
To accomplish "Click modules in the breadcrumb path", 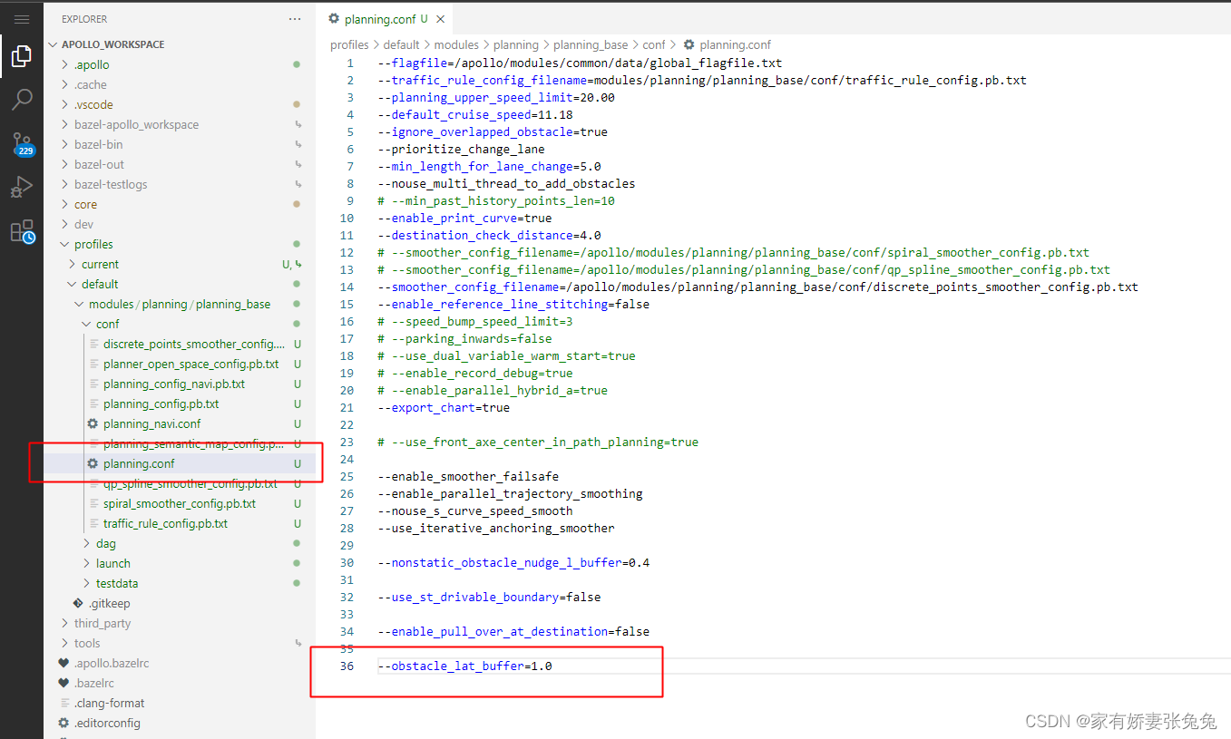I will tap(456, 44).
